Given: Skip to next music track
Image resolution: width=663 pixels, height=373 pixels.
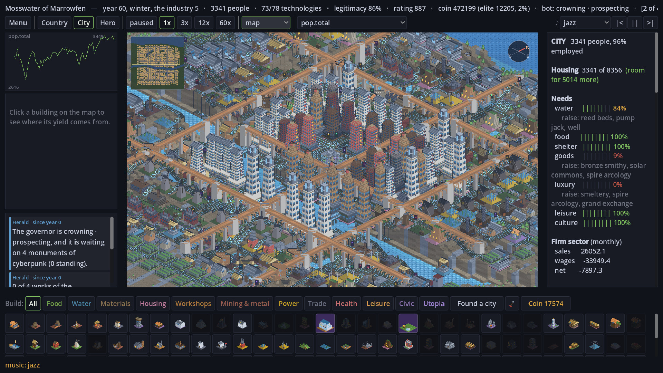Looking at the screenshot, I should (x=650, y=23).
